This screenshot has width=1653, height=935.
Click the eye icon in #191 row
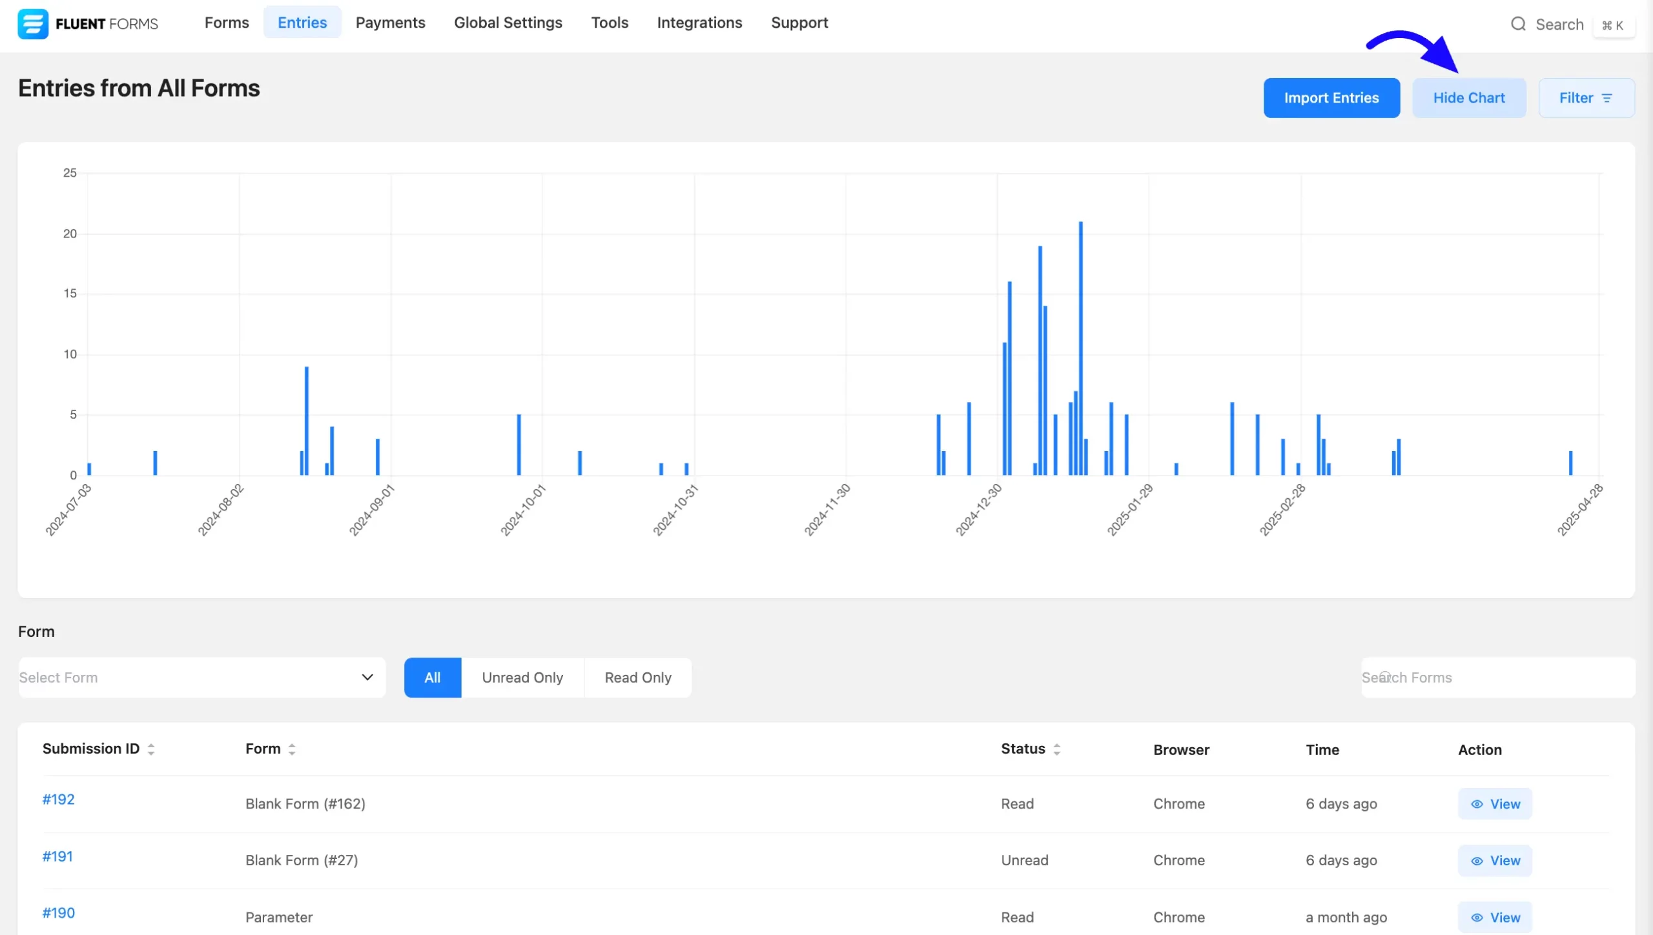point(1477,861)
